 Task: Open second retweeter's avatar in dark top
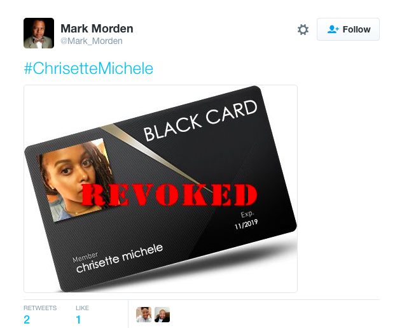tap(162, 315)
